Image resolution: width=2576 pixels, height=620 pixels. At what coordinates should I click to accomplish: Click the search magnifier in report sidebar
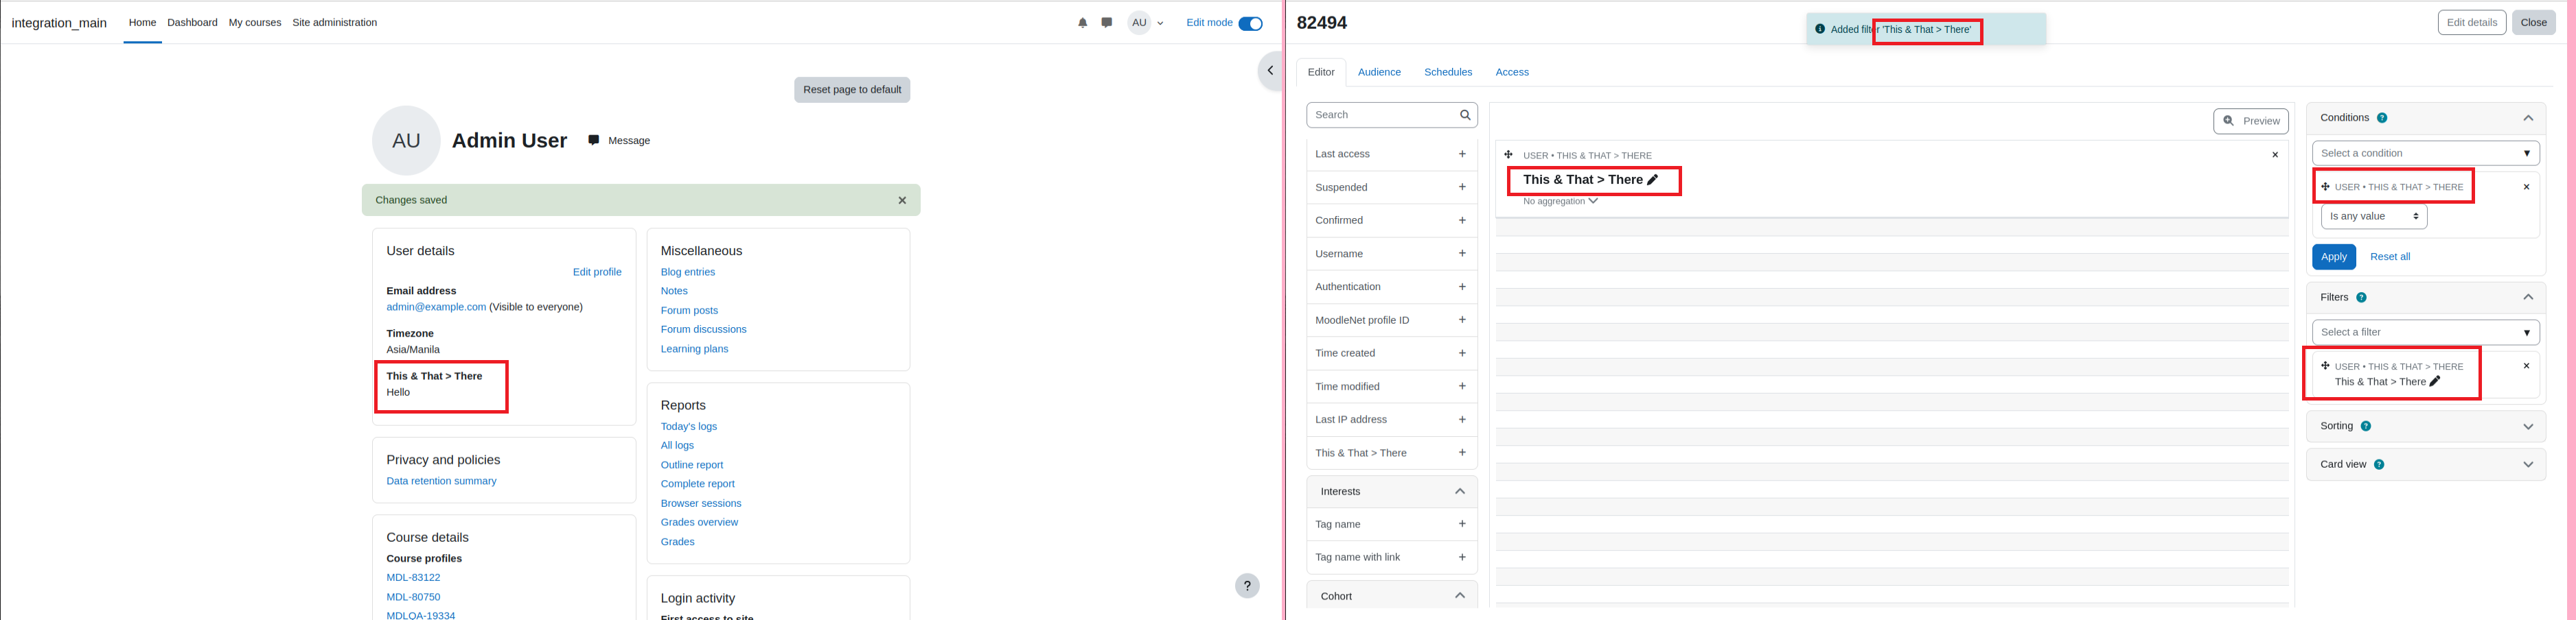coord(1465,116)
